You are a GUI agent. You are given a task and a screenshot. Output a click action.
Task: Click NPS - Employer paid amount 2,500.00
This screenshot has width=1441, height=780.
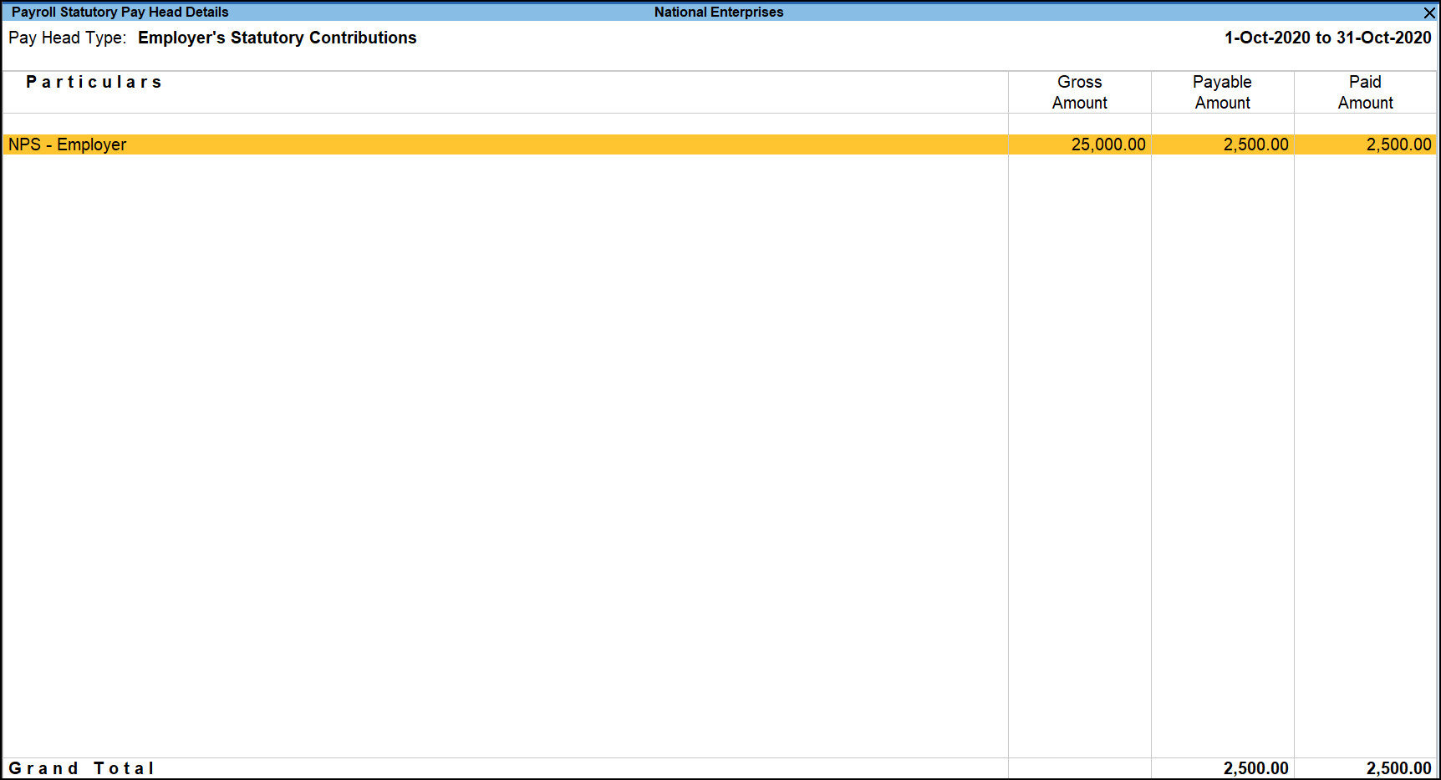pos(1398,144)
